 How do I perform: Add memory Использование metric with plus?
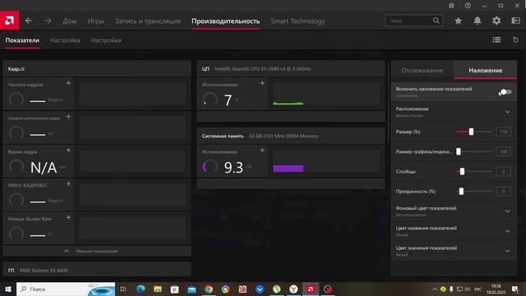[262, 150]
